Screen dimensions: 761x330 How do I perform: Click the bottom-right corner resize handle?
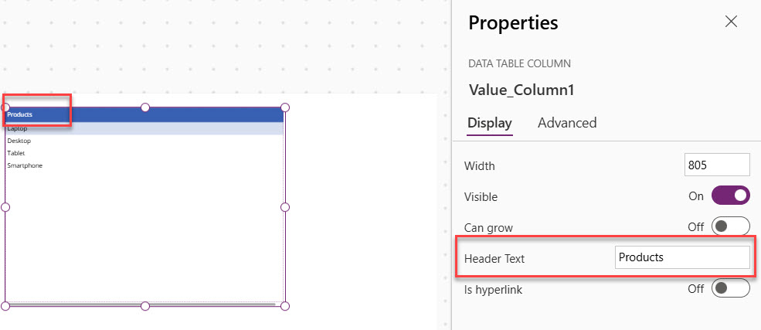click(285, 306)
